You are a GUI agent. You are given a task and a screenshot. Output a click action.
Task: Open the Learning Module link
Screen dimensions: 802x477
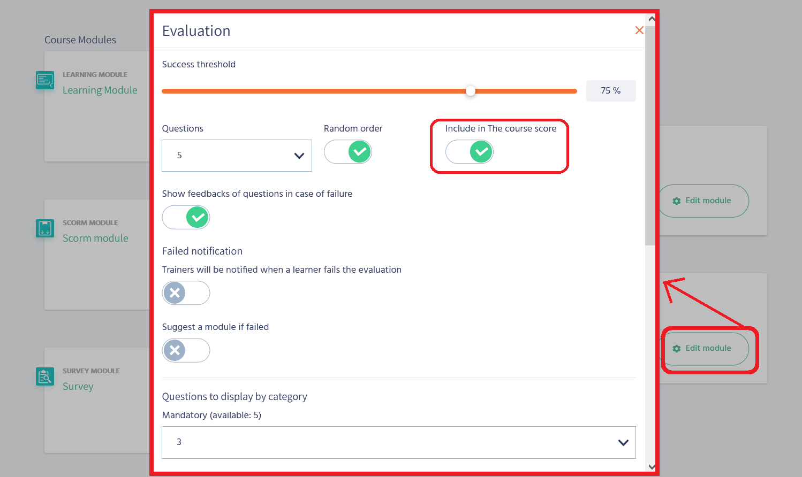click(x=100, y=90)
